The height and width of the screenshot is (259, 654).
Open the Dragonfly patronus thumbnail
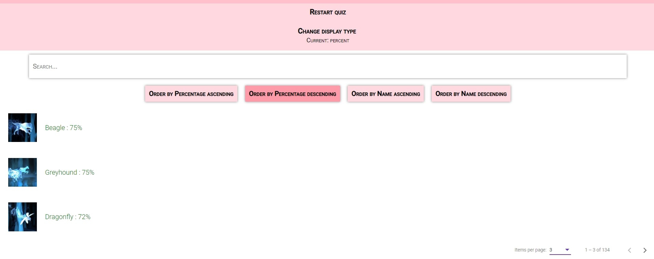tap(23, 217)
